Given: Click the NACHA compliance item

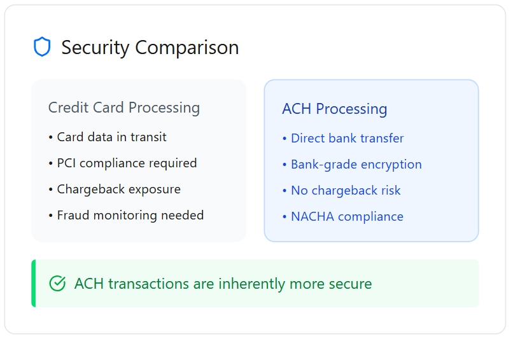Looking at the screenshot, I should click(347, 217).
